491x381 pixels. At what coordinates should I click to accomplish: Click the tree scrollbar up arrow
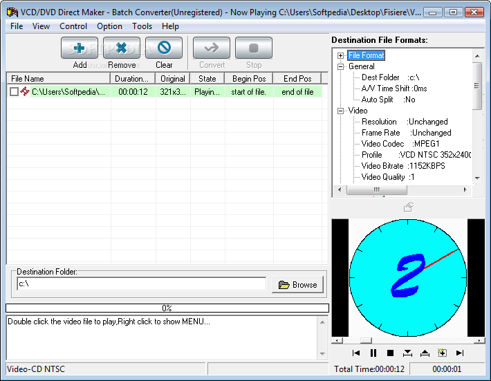tap(477, 56)
